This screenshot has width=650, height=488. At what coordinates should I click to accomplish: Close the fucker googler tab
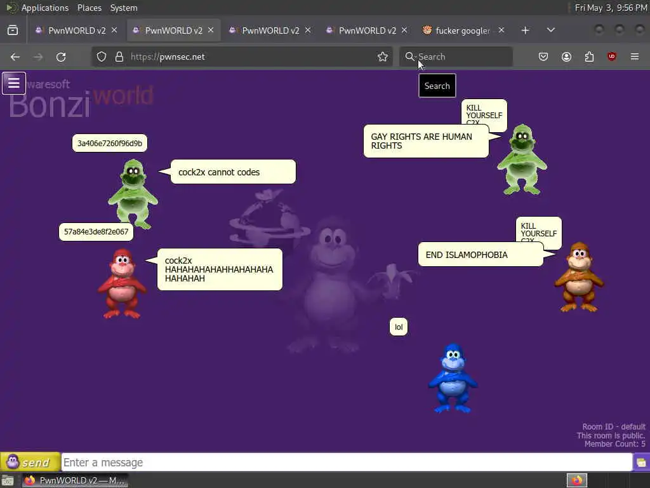[x=501, y=30]
